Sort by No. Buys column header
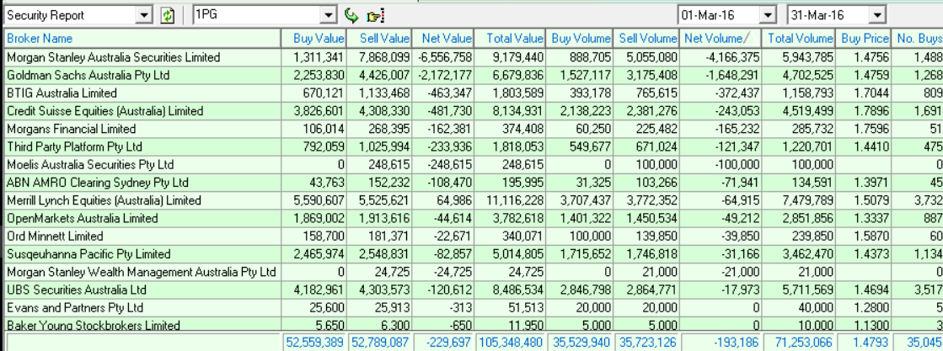 point(917,39)
